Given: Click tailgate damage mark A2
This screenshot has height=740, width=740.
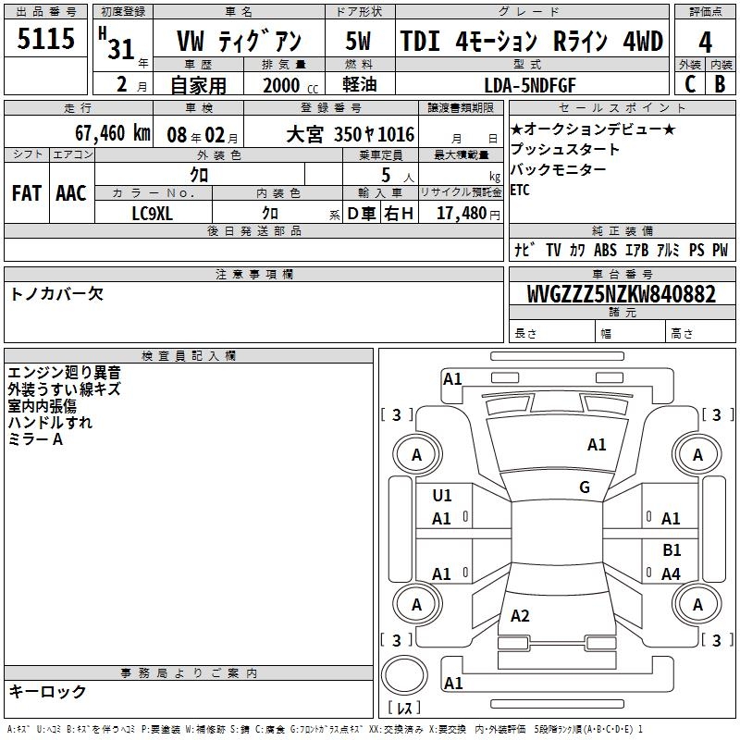Looking at the screenshot, I should (520, 616).
